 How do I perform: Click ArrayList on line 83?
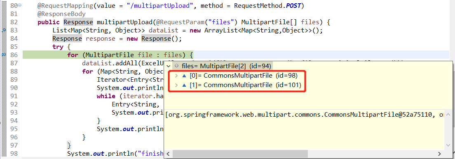click(221, 30)
